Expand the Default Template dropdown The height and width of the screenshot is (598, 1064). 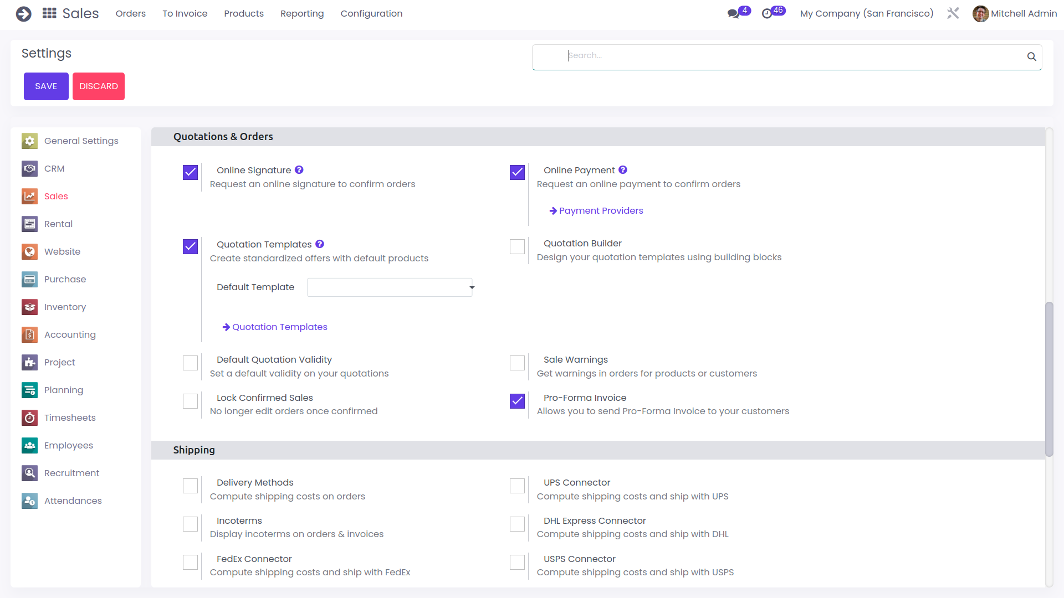click(390, 287)
